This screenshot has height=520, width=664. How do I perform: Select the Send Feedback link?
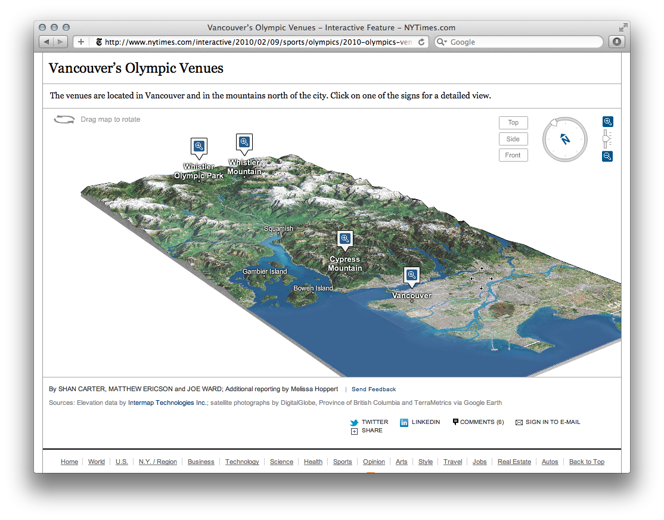click(x=373, y=389)
